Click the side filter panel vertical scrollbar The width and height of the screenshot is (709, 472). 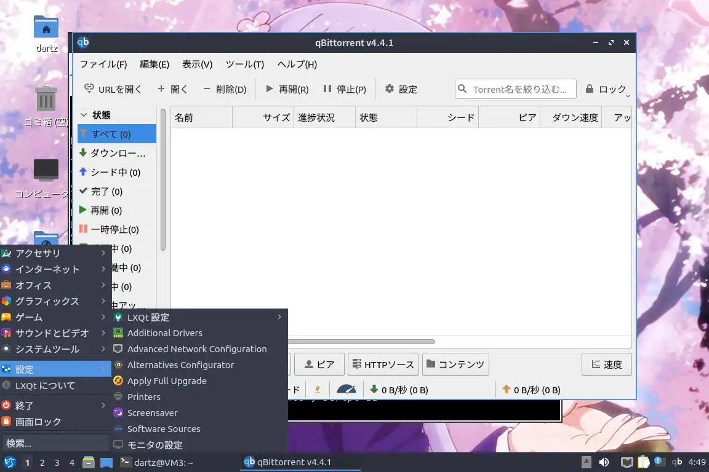click(x=162, y=179)
